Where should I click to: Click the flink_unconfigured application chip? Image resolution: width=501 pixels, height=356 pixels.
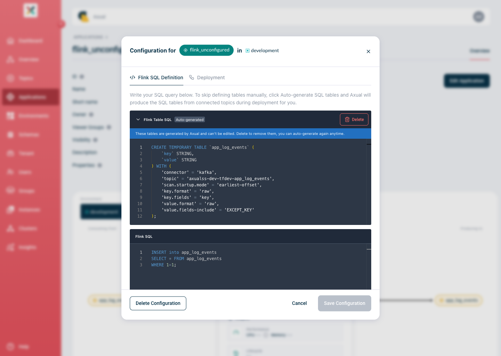coord(206,50)
